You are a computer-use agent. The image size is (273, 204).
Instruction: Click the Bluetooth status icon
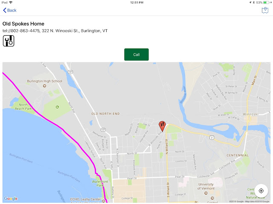point(254,3)
